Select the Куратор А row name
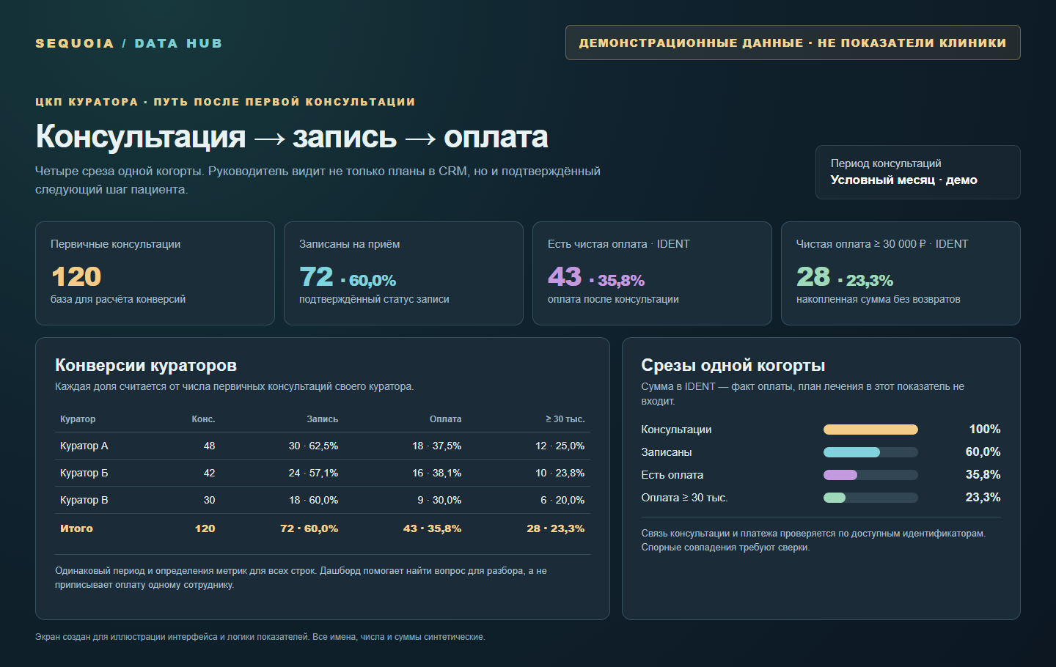 click(84, 446)
